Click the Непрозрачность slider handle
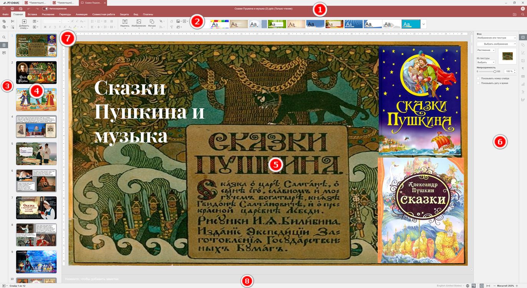Screen dimensions: 527x288 (494, 71)
